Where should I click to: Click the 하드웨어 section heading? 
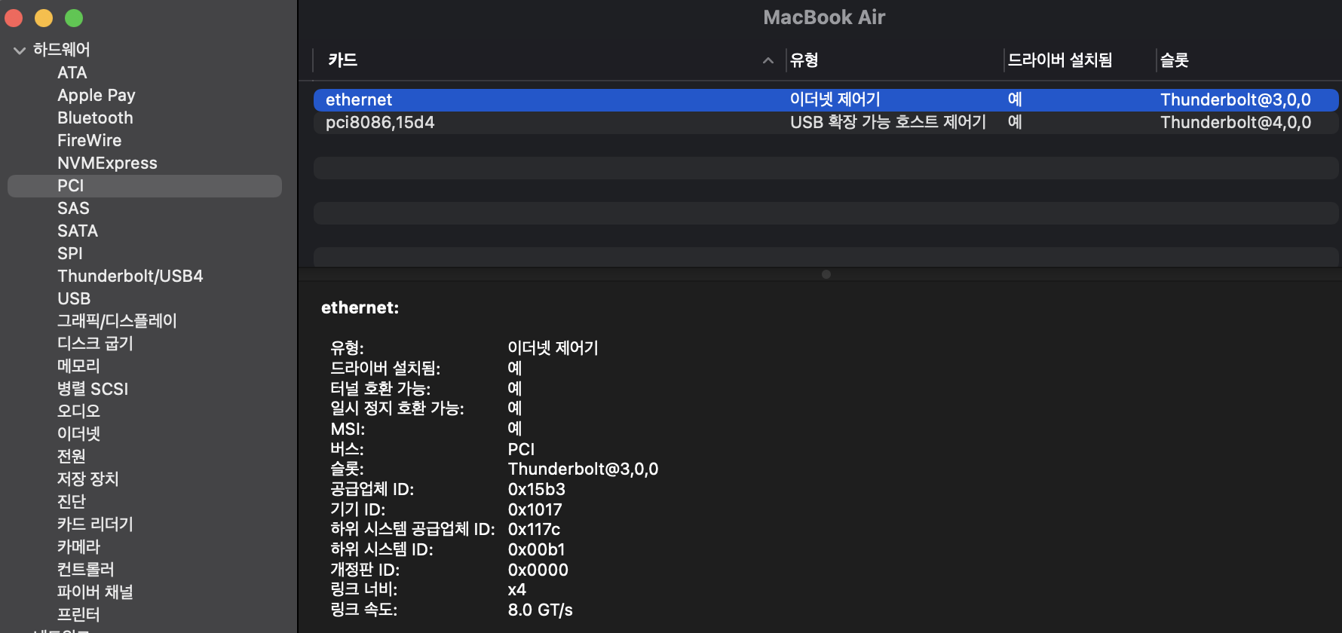[62, 50]
